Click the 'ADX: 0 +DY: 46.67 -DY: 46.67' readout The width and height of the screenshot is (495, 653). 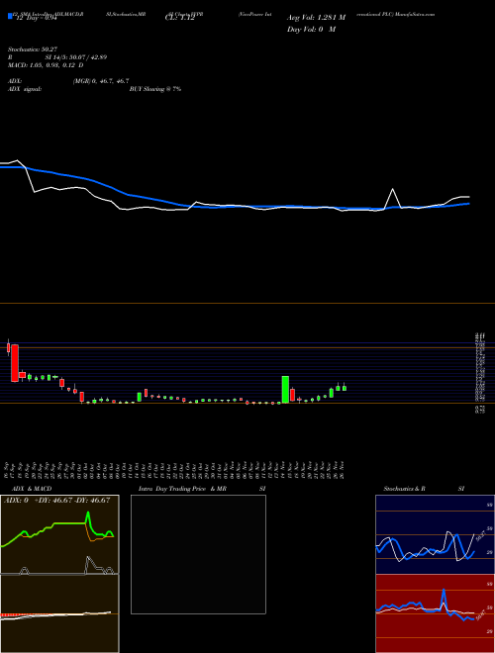56,500
